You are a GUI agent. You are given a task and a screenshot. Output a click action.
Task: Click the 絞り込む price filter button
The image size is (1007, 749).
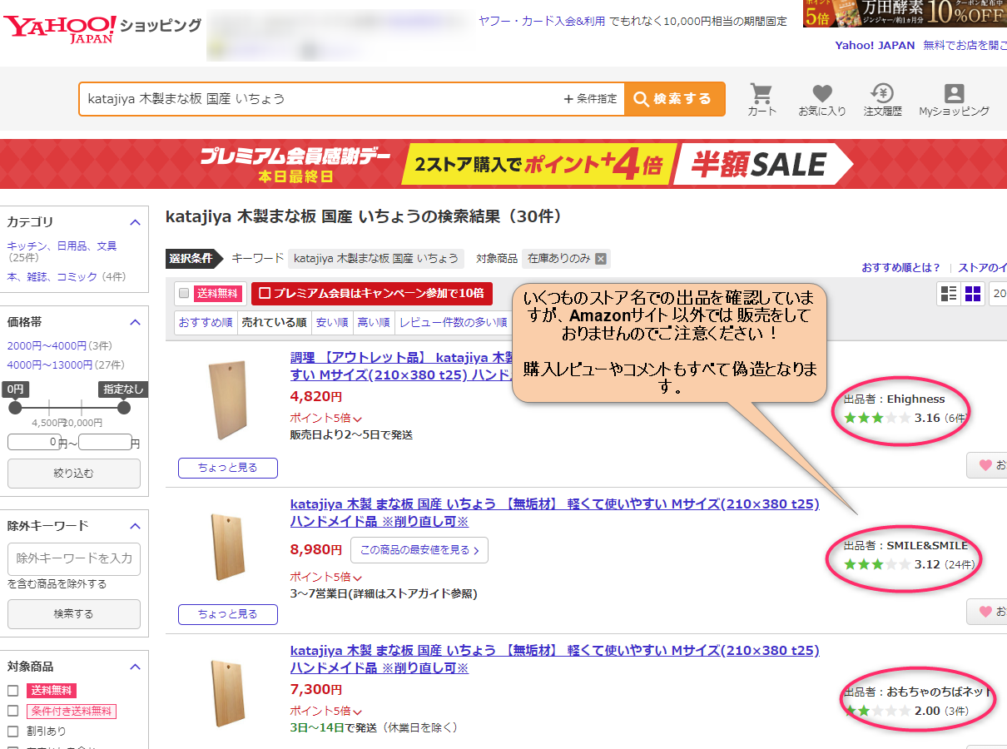tap(74, 474)
